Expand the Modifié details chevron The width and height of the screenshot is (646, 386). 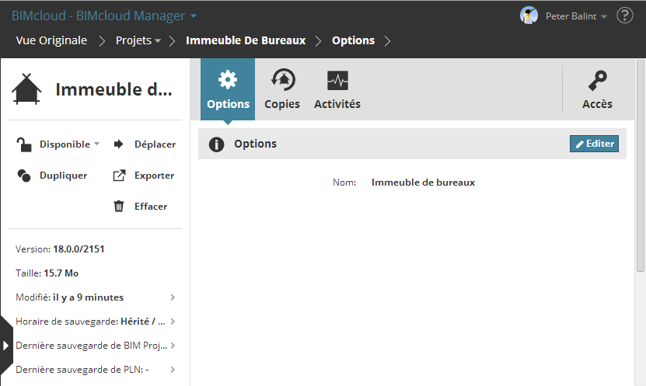[x=173, y=297]
